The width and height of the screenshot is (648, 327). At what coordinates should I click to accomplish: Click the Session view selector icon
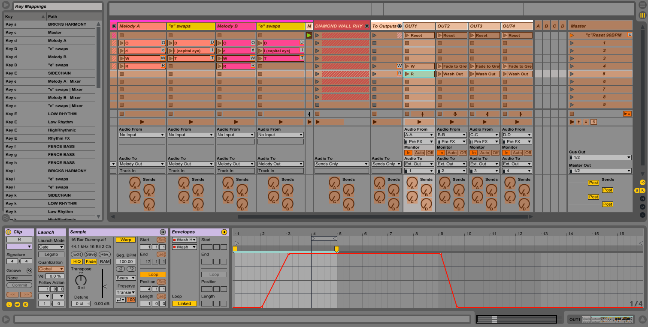642,15
